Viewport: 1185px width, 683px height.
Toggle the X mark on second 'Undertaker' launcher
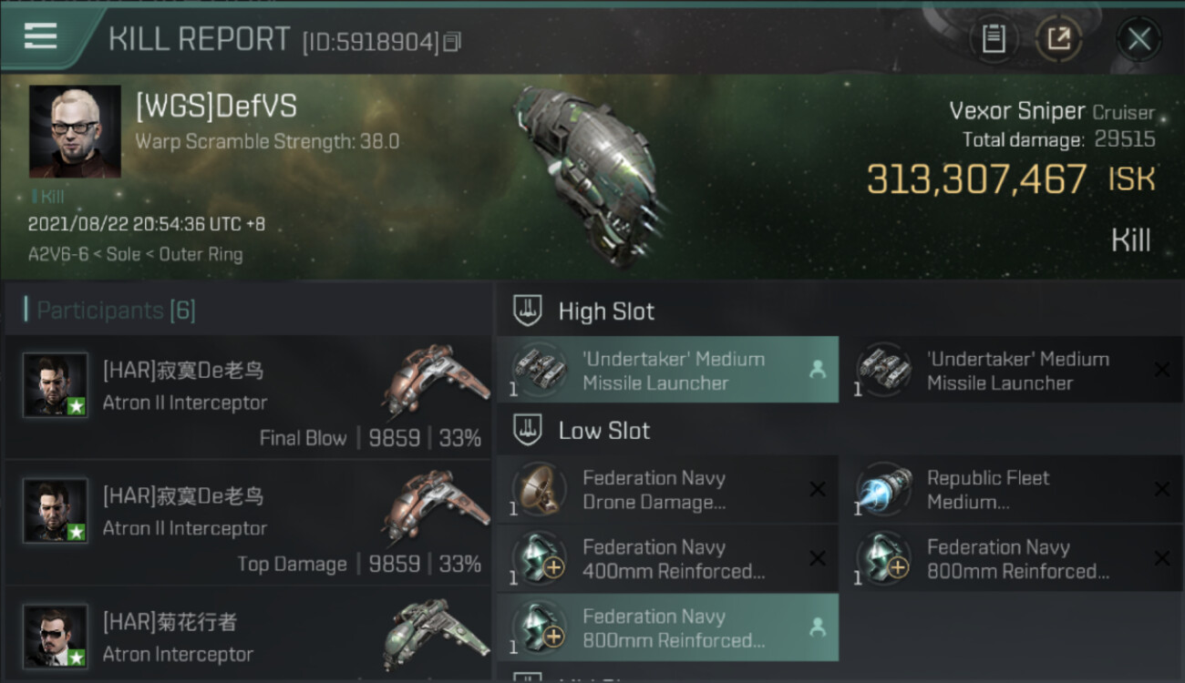(x=1161, y=370)
